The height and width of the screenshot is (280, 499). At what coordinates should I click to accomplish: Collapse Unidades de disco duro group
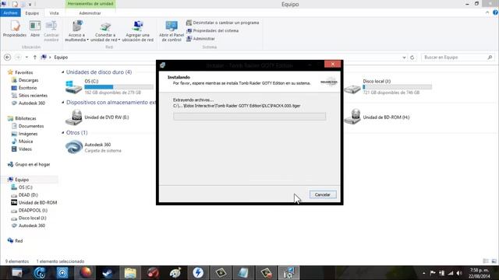coord(62,72)
